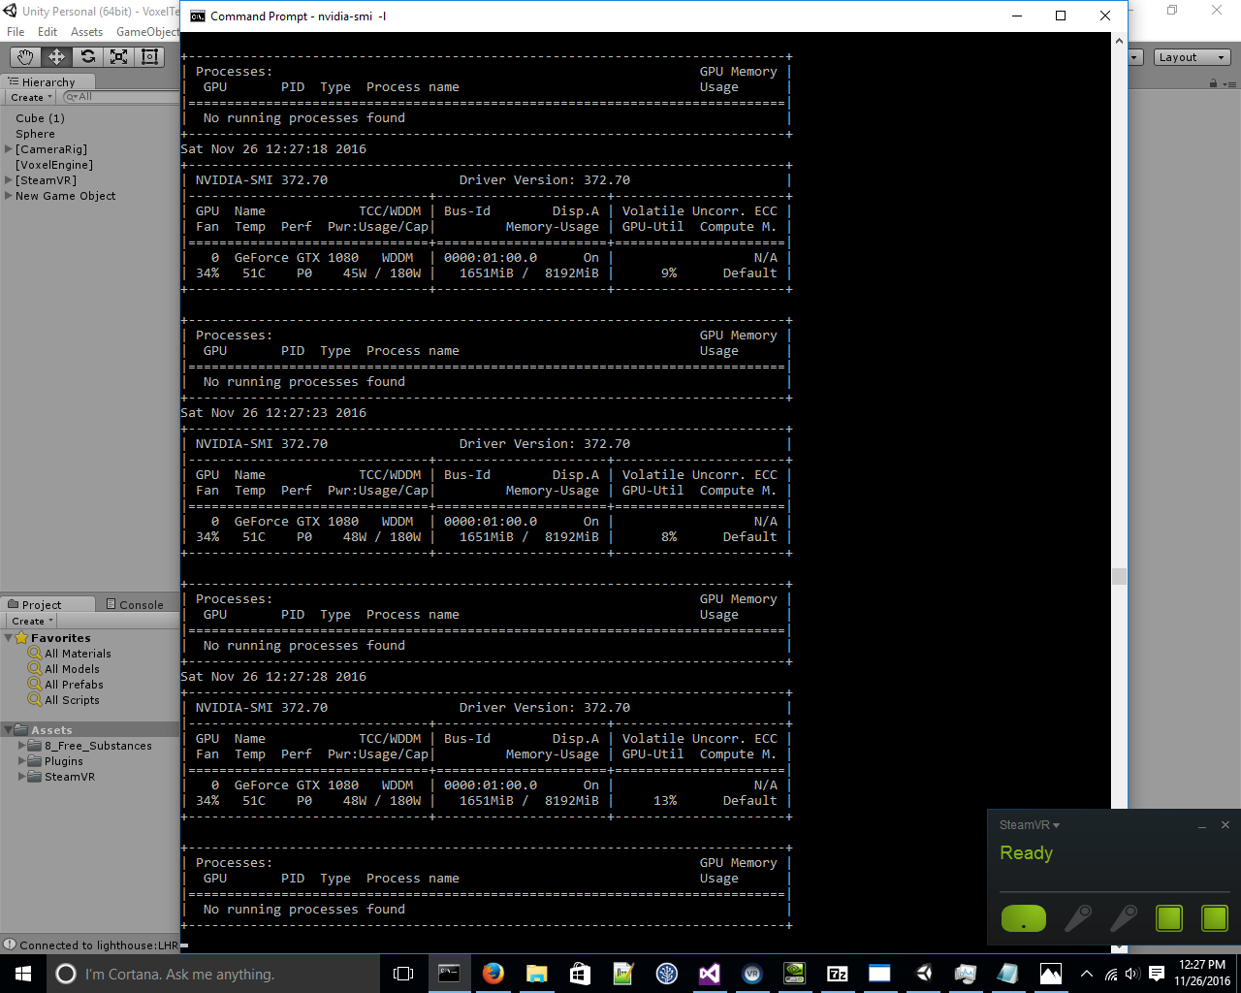Open the Hierarchy Create dropdown
Screen dimensions: 1241x993
31,97
